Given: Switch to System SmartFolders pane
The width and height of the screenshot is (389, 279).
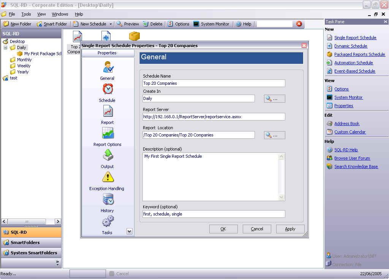Looking at the screenshot, I should tap(31, 253).
